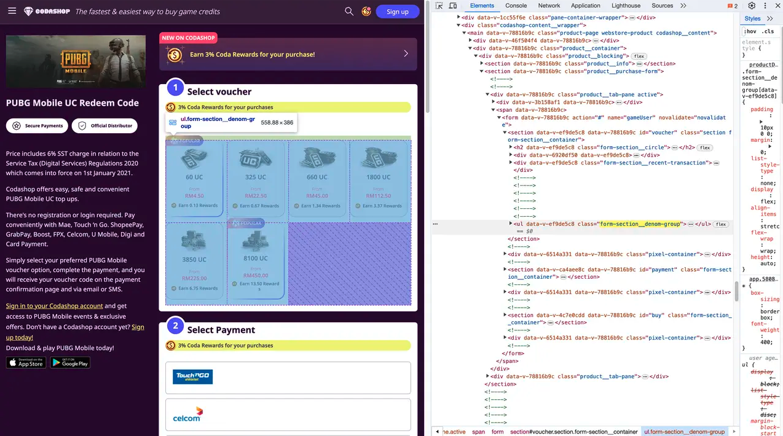This screenshot has height=436, width=783.
Task: Collapse the codashop-content__wrapper div node
Action: [458, 25]
